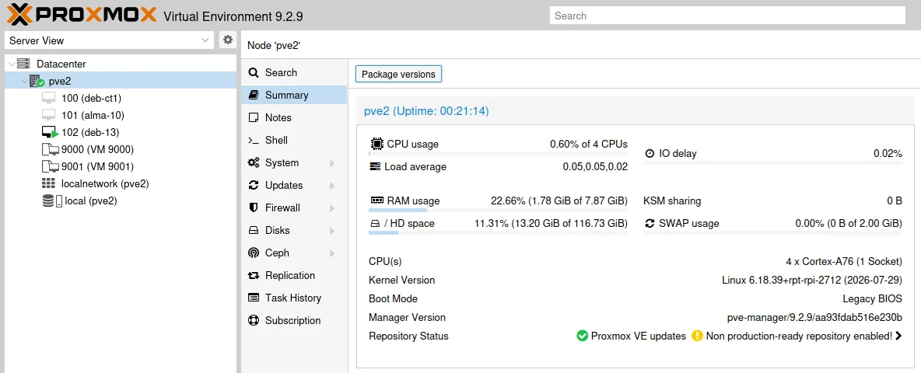Image resolution: width=921 pixels, height=373 pixels.
Task: Click the Kernel Version value text
Action: pyautogui.click(x=812, y=280)
